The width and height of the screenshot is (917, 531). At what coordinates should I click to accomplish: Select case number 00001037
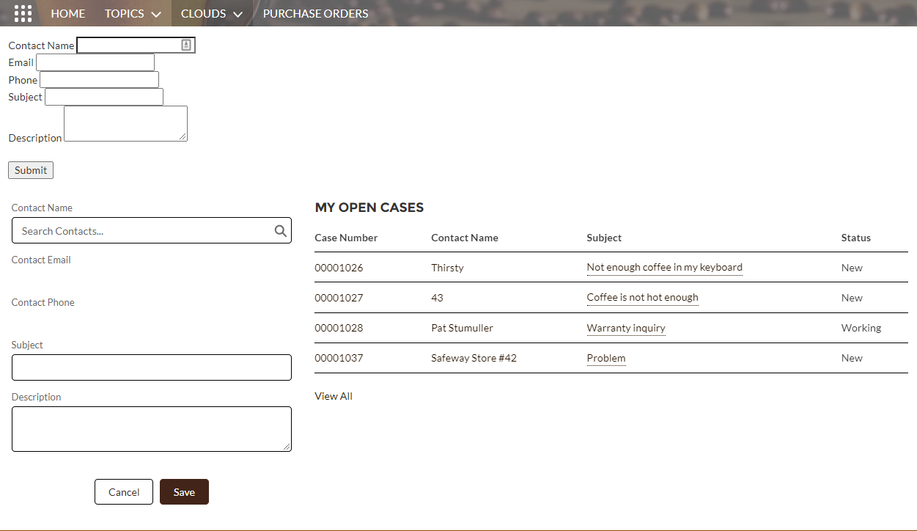pos(339,358)
